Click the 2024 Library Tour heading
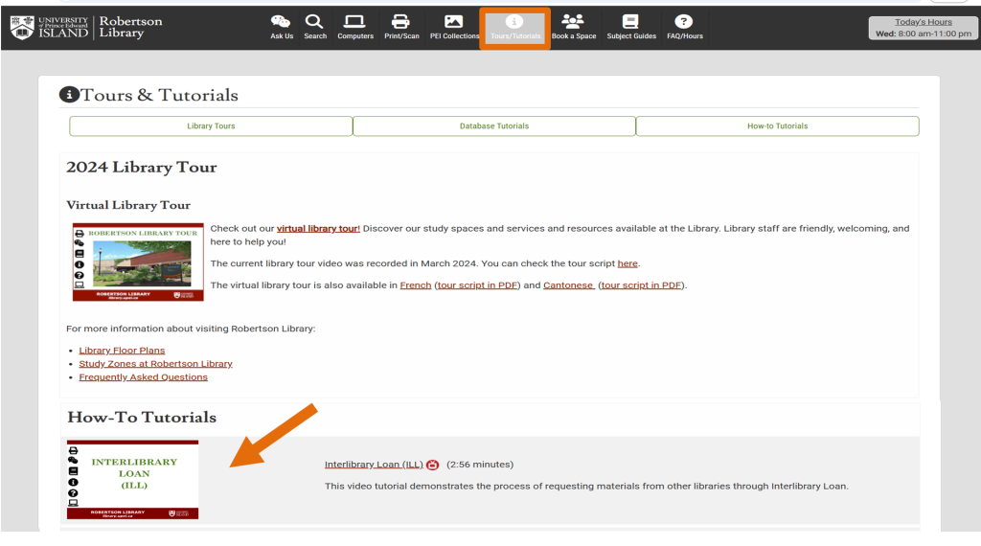This screenshot has width=981, height=546. click(x=142, y=167)
